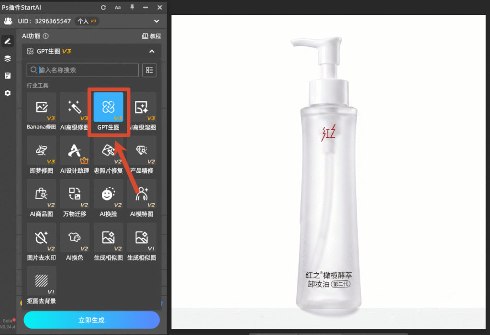Open the 图片去水印 tool
Screen dimensions: 490x335
click(x=41, y=242)
